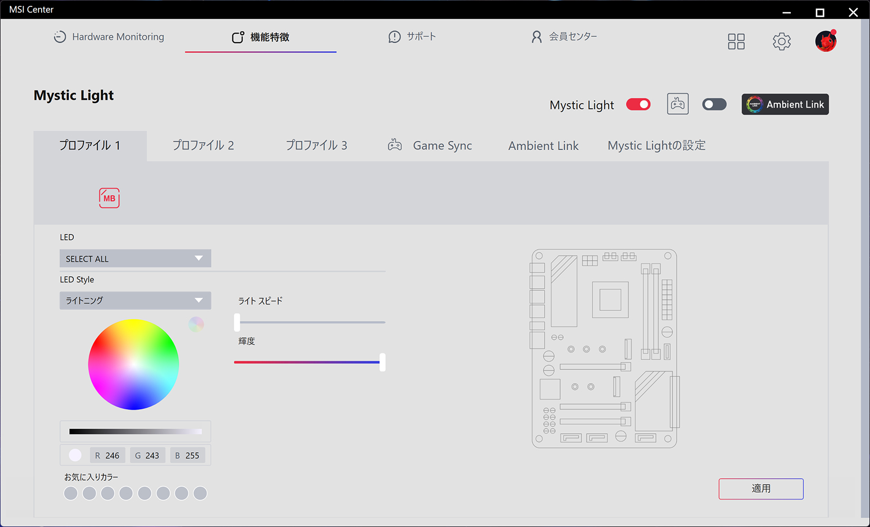Open the Mystic Lightの設定 tab
The height and width of the screenshot is (527, 870).
click(656, 145)
